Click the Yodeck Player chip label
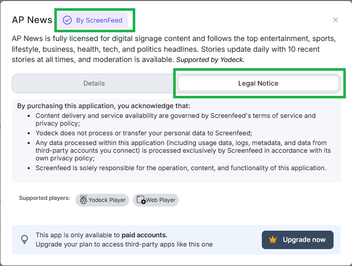Screen dimensions: 352x266 (x=107, y=200)
